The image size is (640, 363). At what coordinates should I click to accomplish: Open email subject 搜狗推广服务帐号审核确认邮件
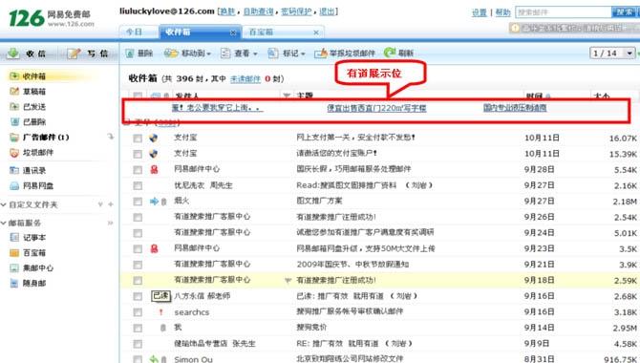(x=350, y=311)
